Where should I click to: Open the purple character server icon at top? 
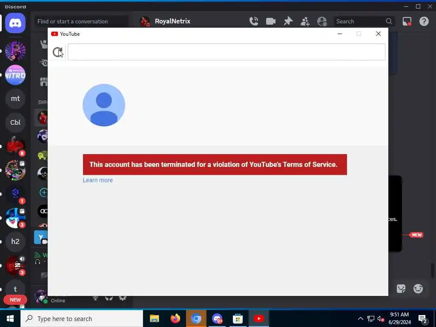point(15,51)
